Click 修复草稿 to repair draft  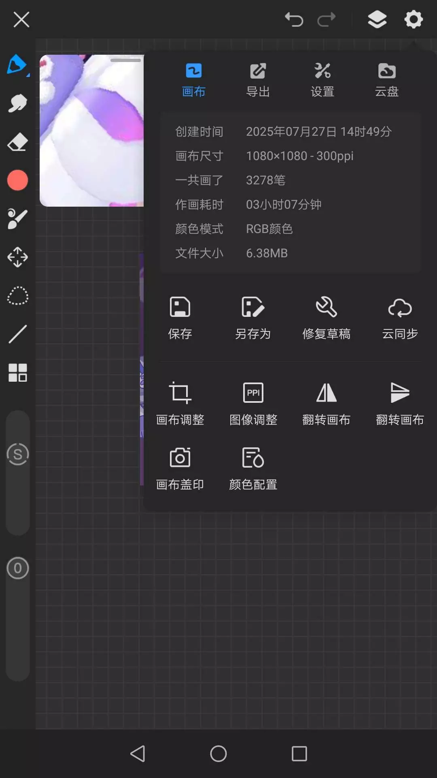click(x=326, y=318)
